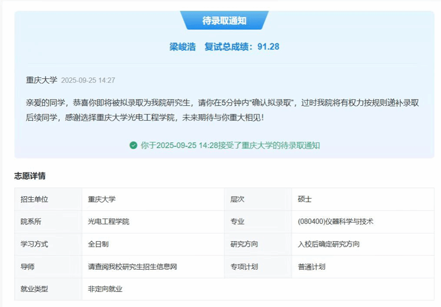Screen dimensions: 441x307
Task: Click sender name 重庆大学 above the message
Action: [x=41, y=80]
